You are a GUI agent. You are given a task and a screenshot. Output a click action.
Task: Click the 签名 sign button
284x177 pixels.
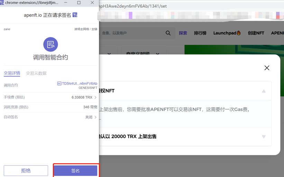click(75, 170)
